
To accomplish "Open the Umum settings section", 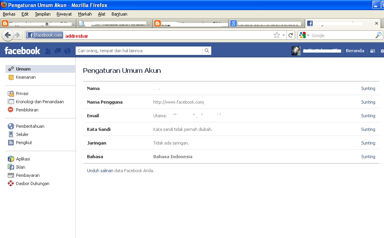I will click(x=41, y=69).
